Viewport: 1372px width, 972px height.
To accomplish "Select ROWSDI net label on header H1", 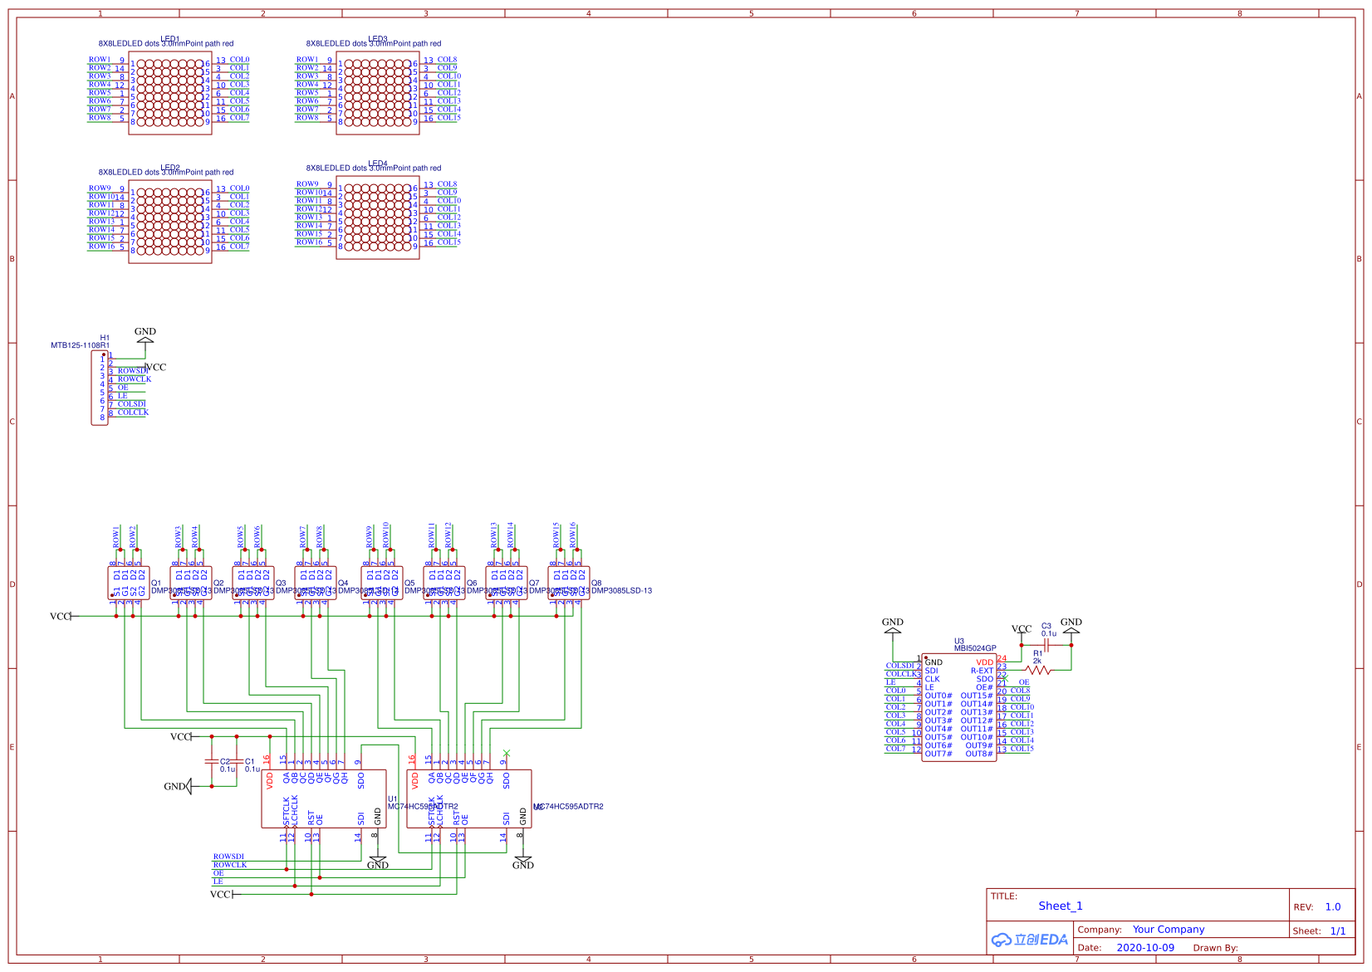I will point(132,371).
